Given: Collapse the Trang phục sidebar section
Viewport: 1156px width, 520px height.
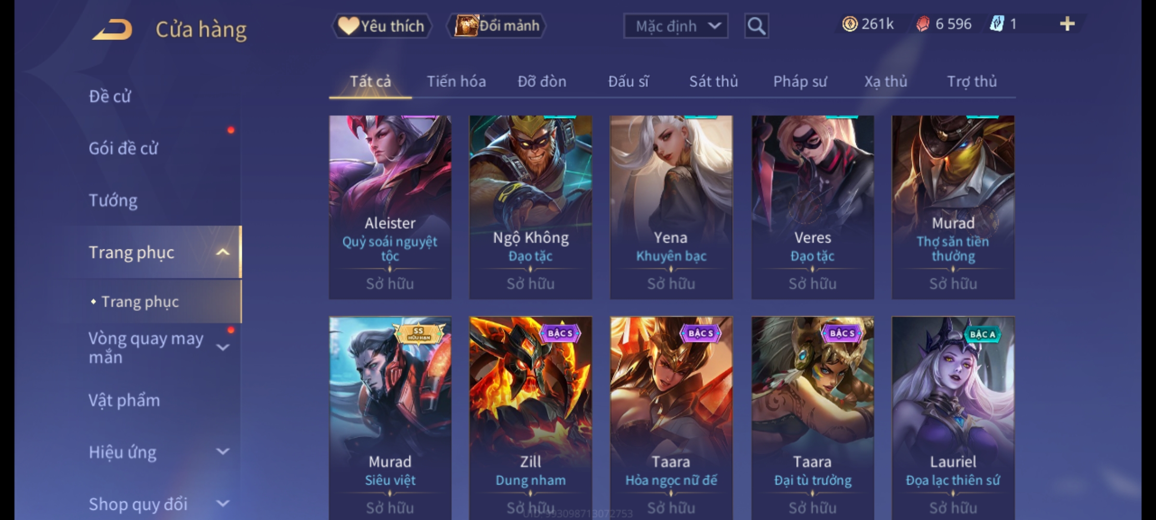Looking at the screenshot, I should click(223, 252).
